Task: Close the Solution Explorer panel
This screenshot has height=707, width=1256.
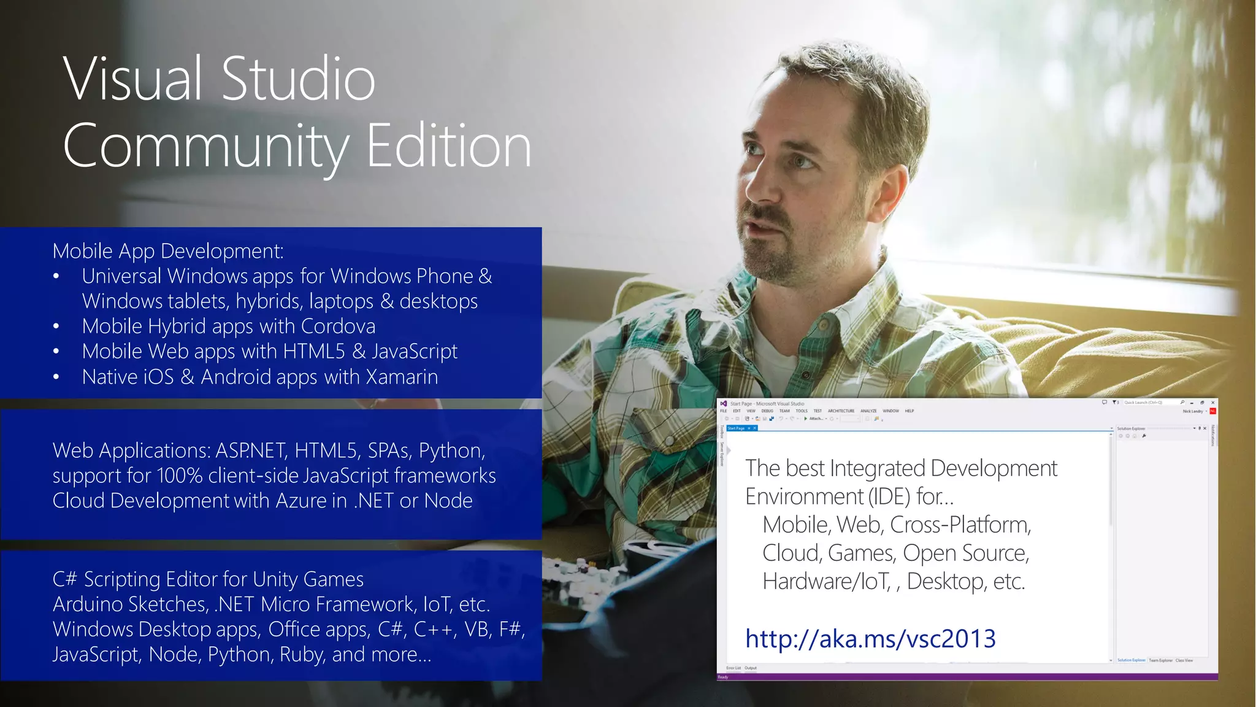Action: point(1204,428)
